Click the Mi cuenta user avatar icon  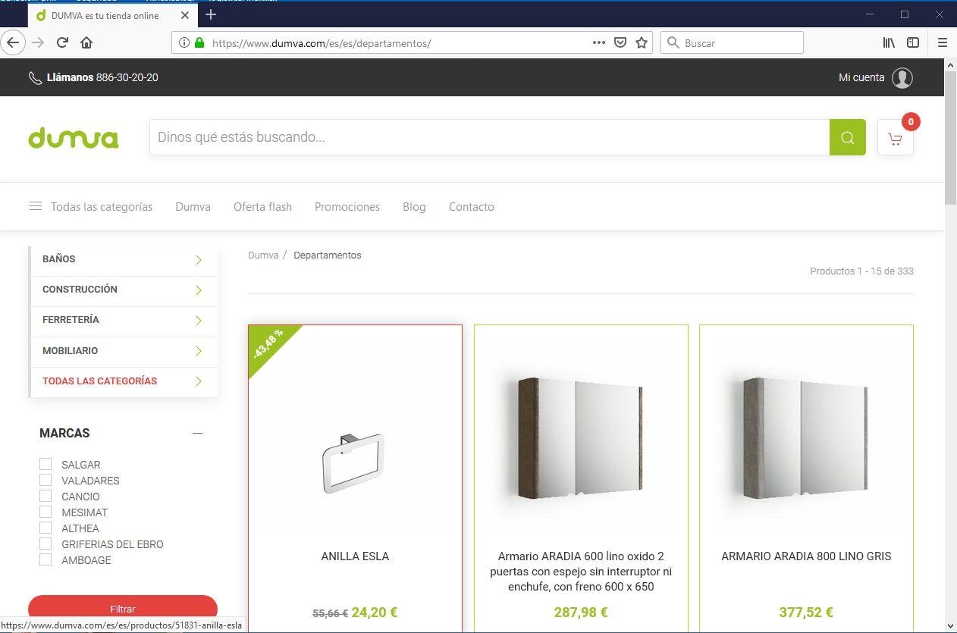(902, 77)
